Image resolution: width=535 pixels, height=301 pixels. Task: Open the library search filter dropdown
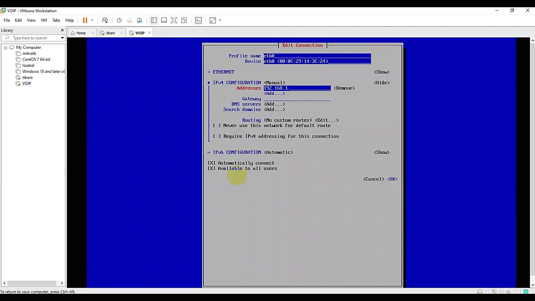tap(62, 38)
